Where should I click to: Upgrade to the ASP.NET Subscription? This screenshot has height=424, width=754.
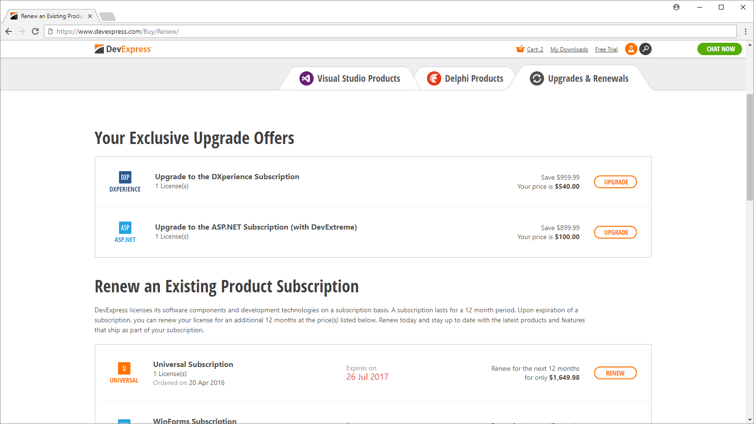pos(615,232)
